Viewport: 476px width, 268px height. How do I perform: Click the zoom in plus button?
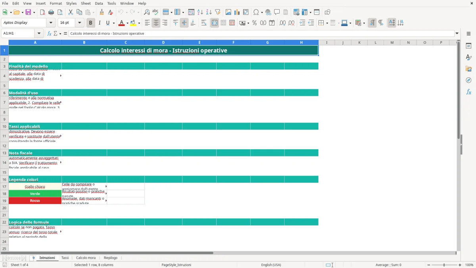[x=460, y=265]
